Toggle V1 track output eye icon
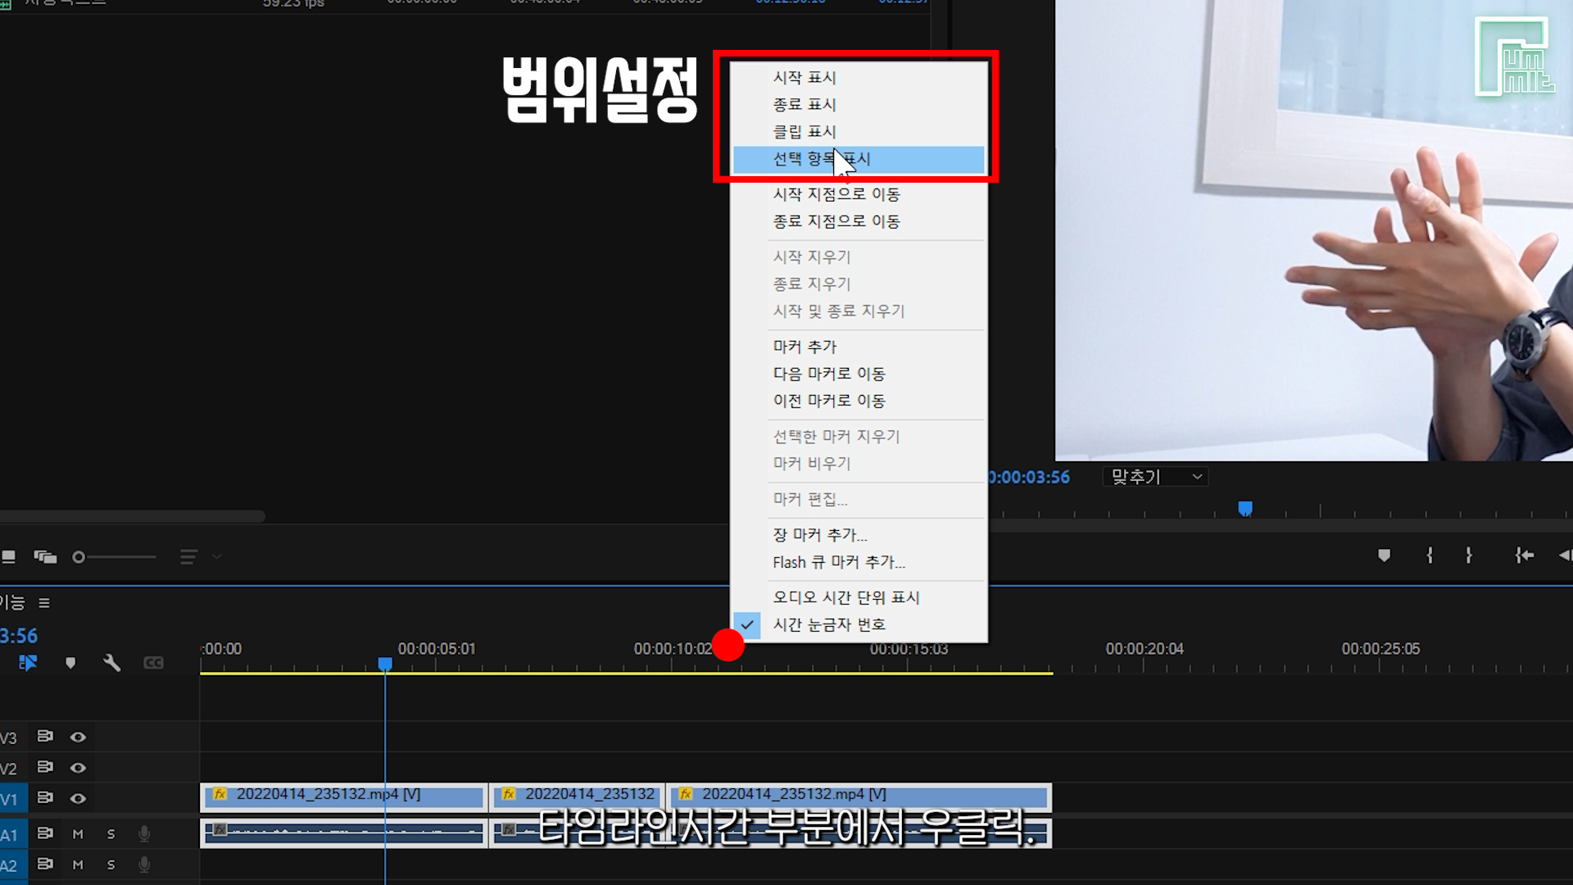The image size is (1573, 885). [x=78, y=798]
